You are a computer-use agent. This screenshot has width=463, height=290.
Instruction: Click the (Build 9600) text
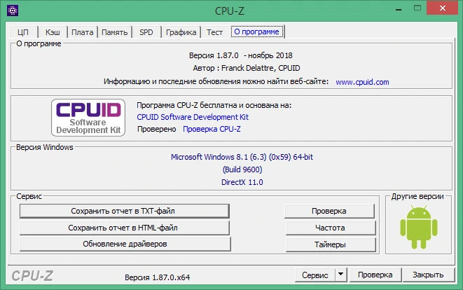tap(242, 170)
